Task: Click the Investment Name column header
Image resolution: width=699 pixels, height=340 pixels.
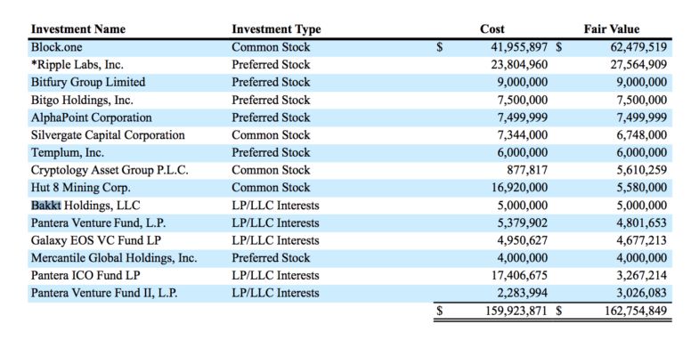Action: [78, 29]
